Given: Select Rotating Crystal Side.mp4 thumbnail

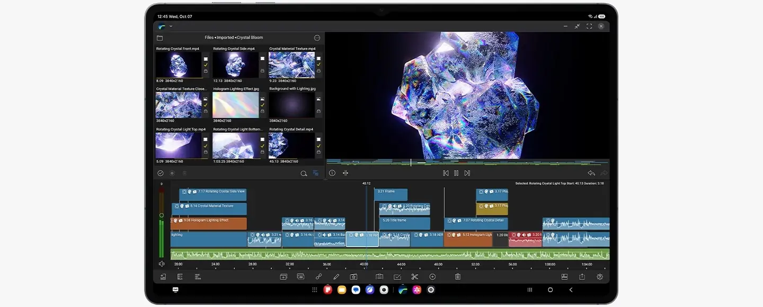Looking at the screenshot, I should 236,65.
